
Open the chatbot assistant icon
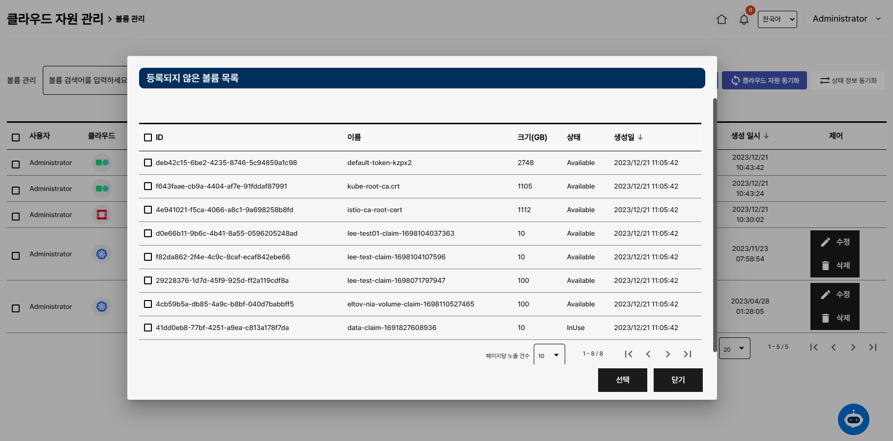(853, 419)
